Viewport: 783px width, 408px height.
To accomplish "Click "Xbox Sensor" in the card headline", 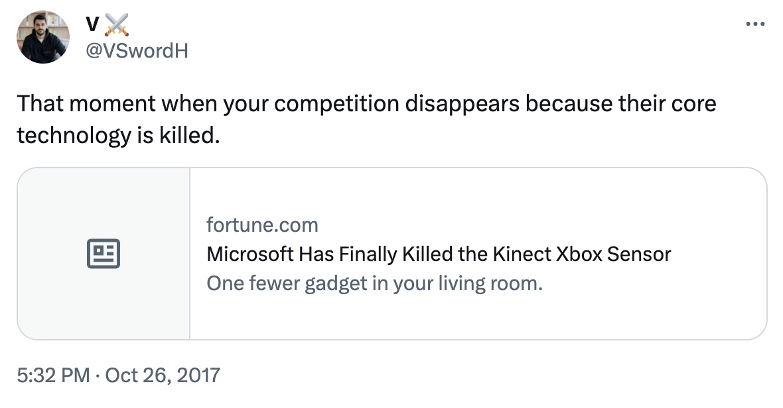I will click(x=613, y=254).
